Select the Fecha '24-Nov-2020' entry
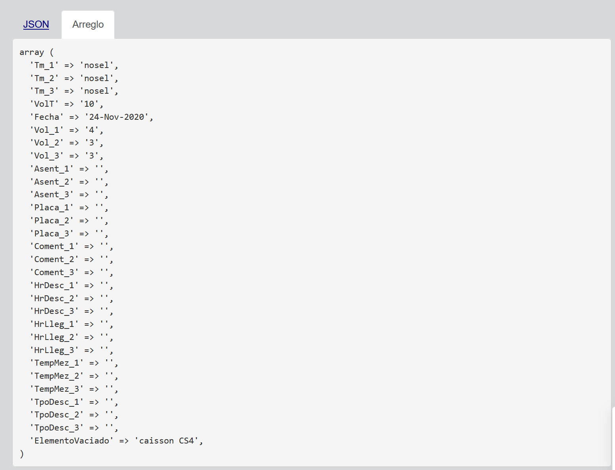The width and height of the screenshot is (615, 470). coord(91,117)
